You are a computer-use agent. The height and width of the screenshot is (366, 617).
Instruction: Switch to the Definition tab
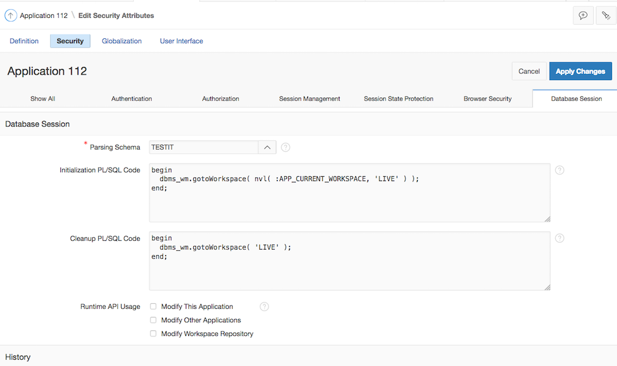24,41
